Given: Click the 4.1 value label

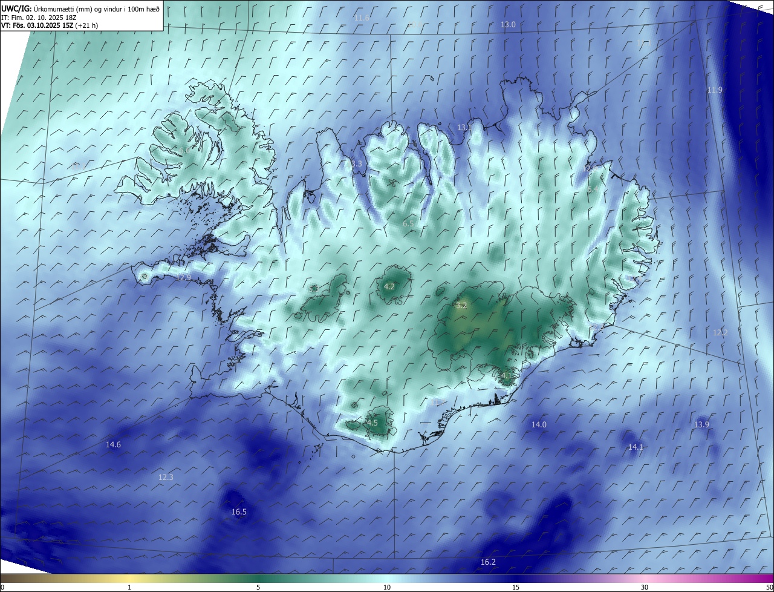Looking at the screenshot, I should tap(506, 376).
